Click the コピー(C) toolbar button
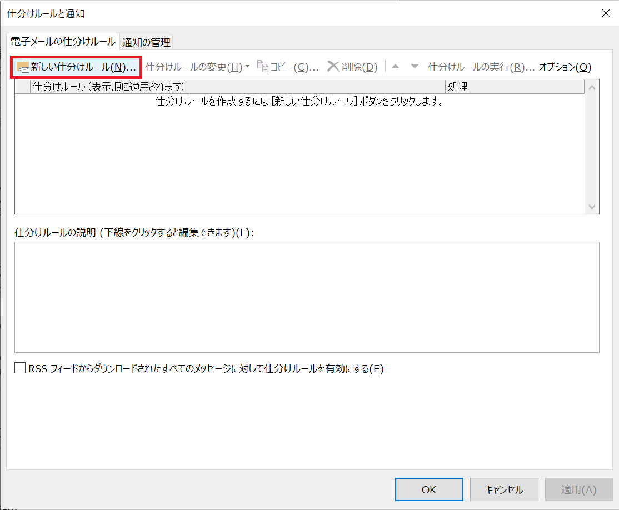 point(288,67)
